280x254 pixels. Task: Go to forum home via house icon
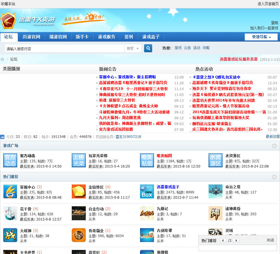[x=2, y=59]
